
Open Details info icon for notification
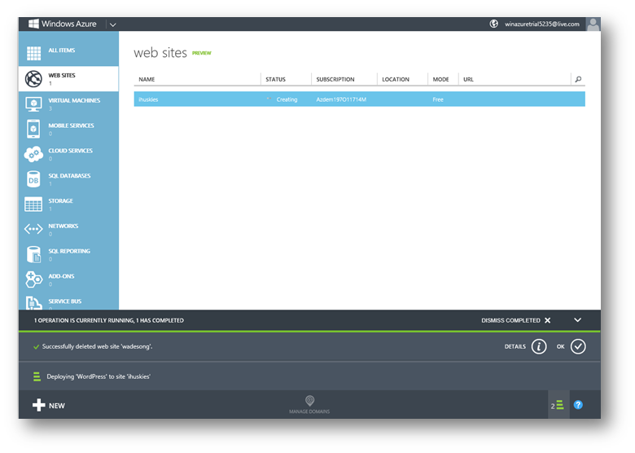point(539,346)
